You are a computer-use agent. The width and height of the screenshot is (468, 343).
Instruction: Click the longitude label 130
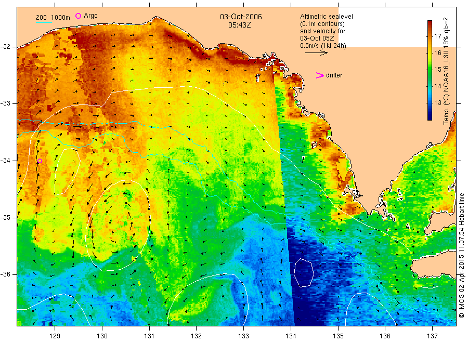(102, 336)
